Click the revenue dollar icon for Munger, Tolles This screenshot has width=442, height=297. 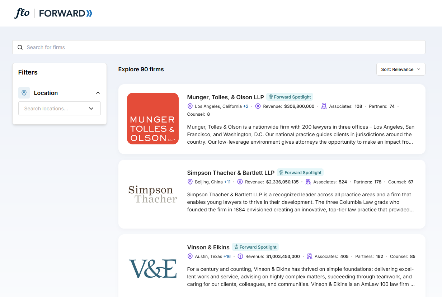[258, 106]
